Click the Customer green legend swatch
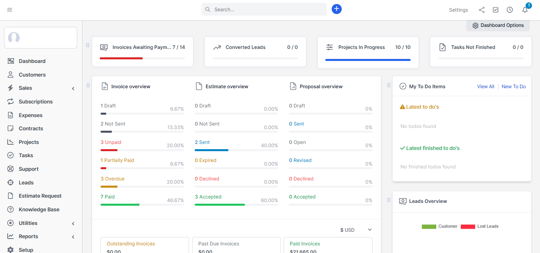 (429, 227)
